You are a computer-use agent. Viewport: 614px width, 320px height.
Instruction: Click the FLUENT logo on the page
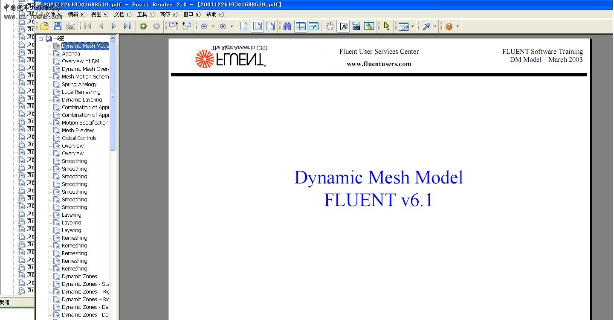(231, 56)
